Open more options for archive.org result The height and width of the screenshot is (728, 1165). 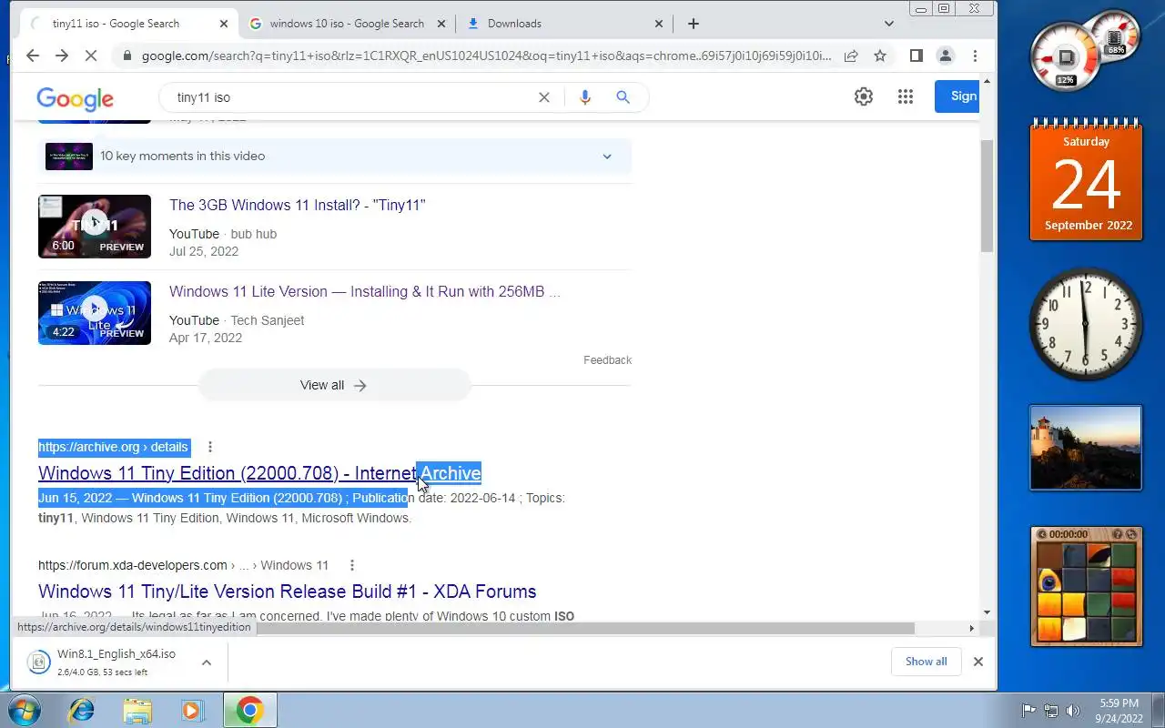click(210, 447)
